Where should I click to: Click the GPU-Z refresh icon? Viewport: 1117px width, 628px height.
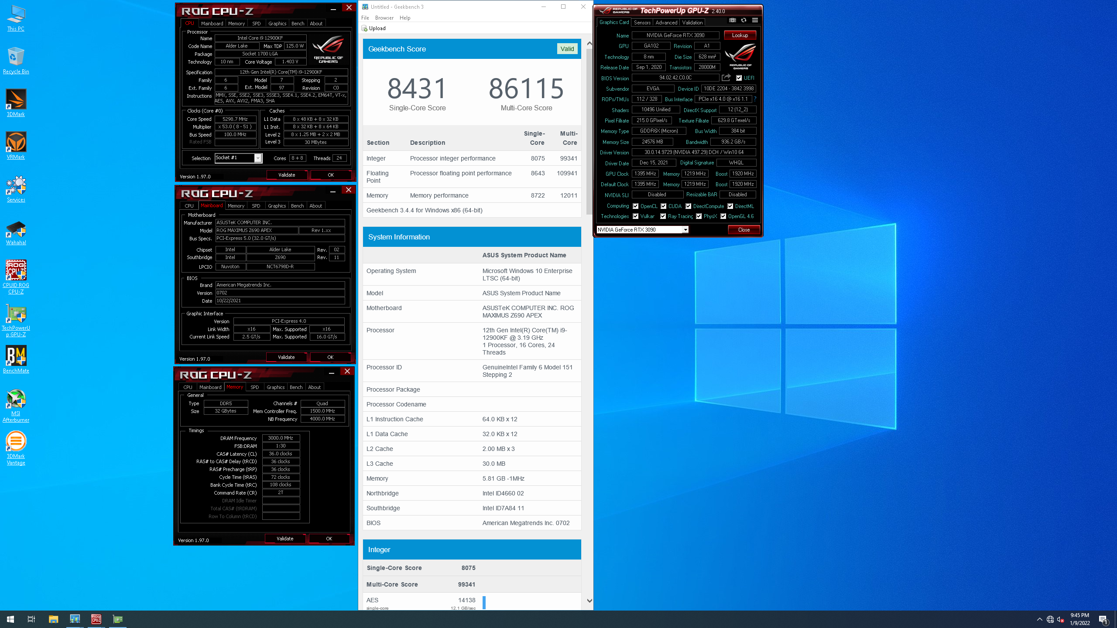click(744, 20)
